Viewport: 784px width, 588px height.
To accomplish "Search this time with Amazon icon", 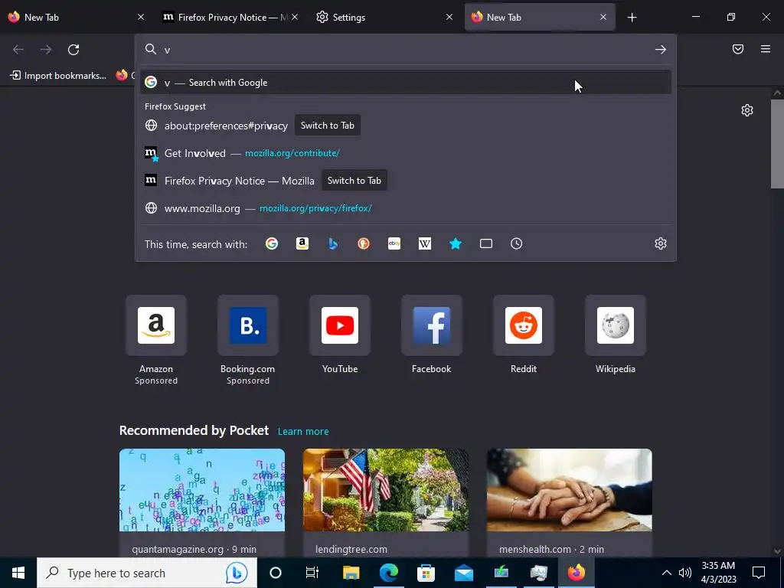I will pyautogui.click(x=302, y=244).
